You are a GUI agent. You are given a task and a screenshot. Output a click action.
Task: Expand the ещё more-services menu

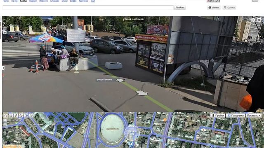coord(93,1)
